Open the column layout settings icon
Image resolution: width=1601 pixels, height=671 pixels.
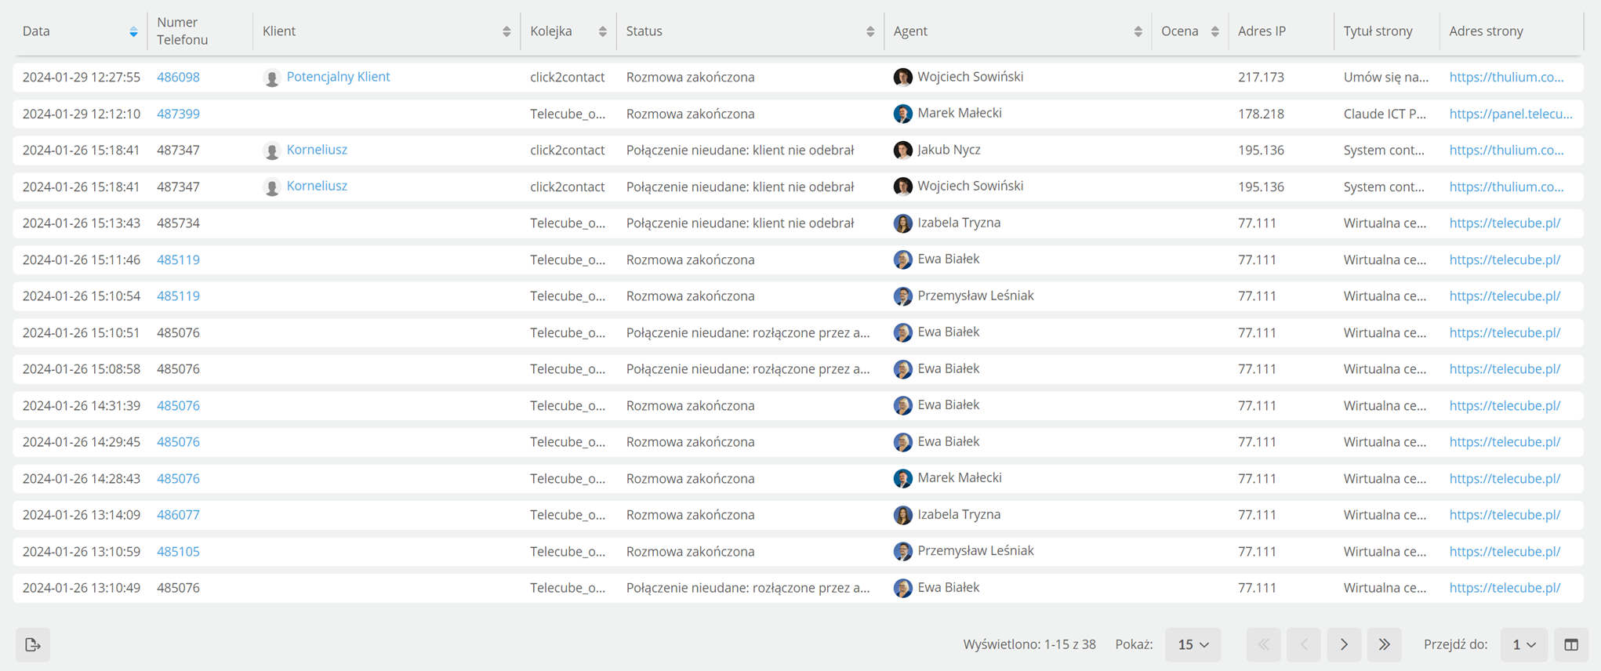tap(1571, 644)
